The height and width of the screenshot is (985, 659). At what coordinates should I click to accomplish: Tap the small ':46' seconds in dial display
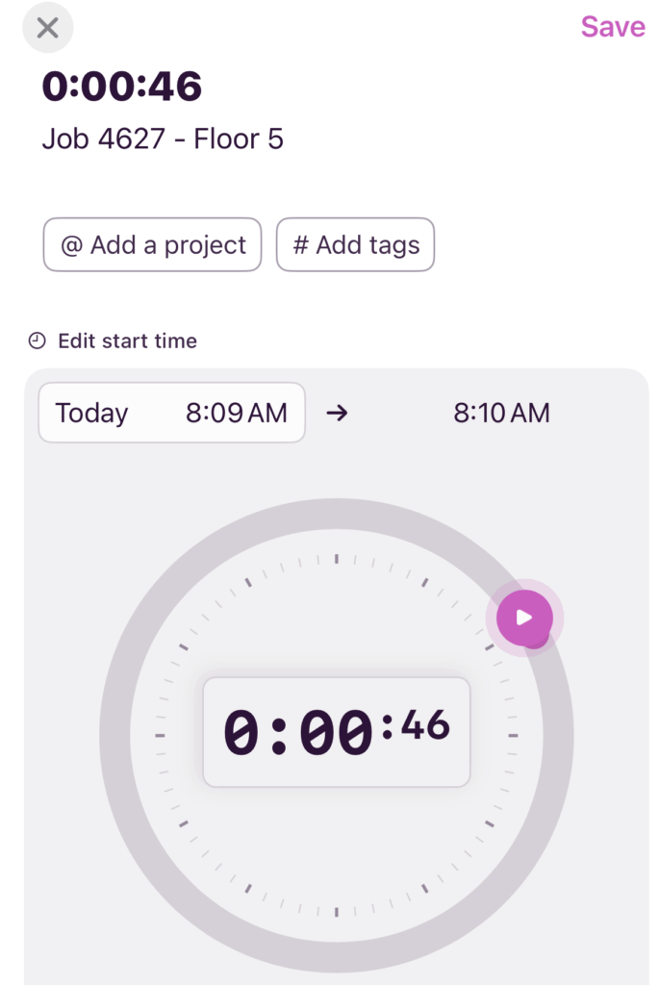pos(418,726)
